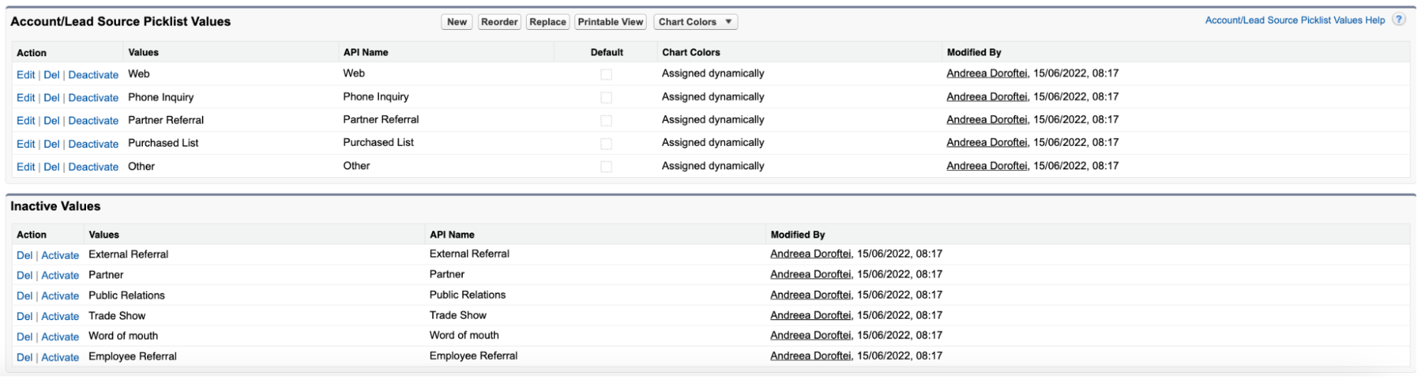Edit the Web picklist value

[26, 75]
